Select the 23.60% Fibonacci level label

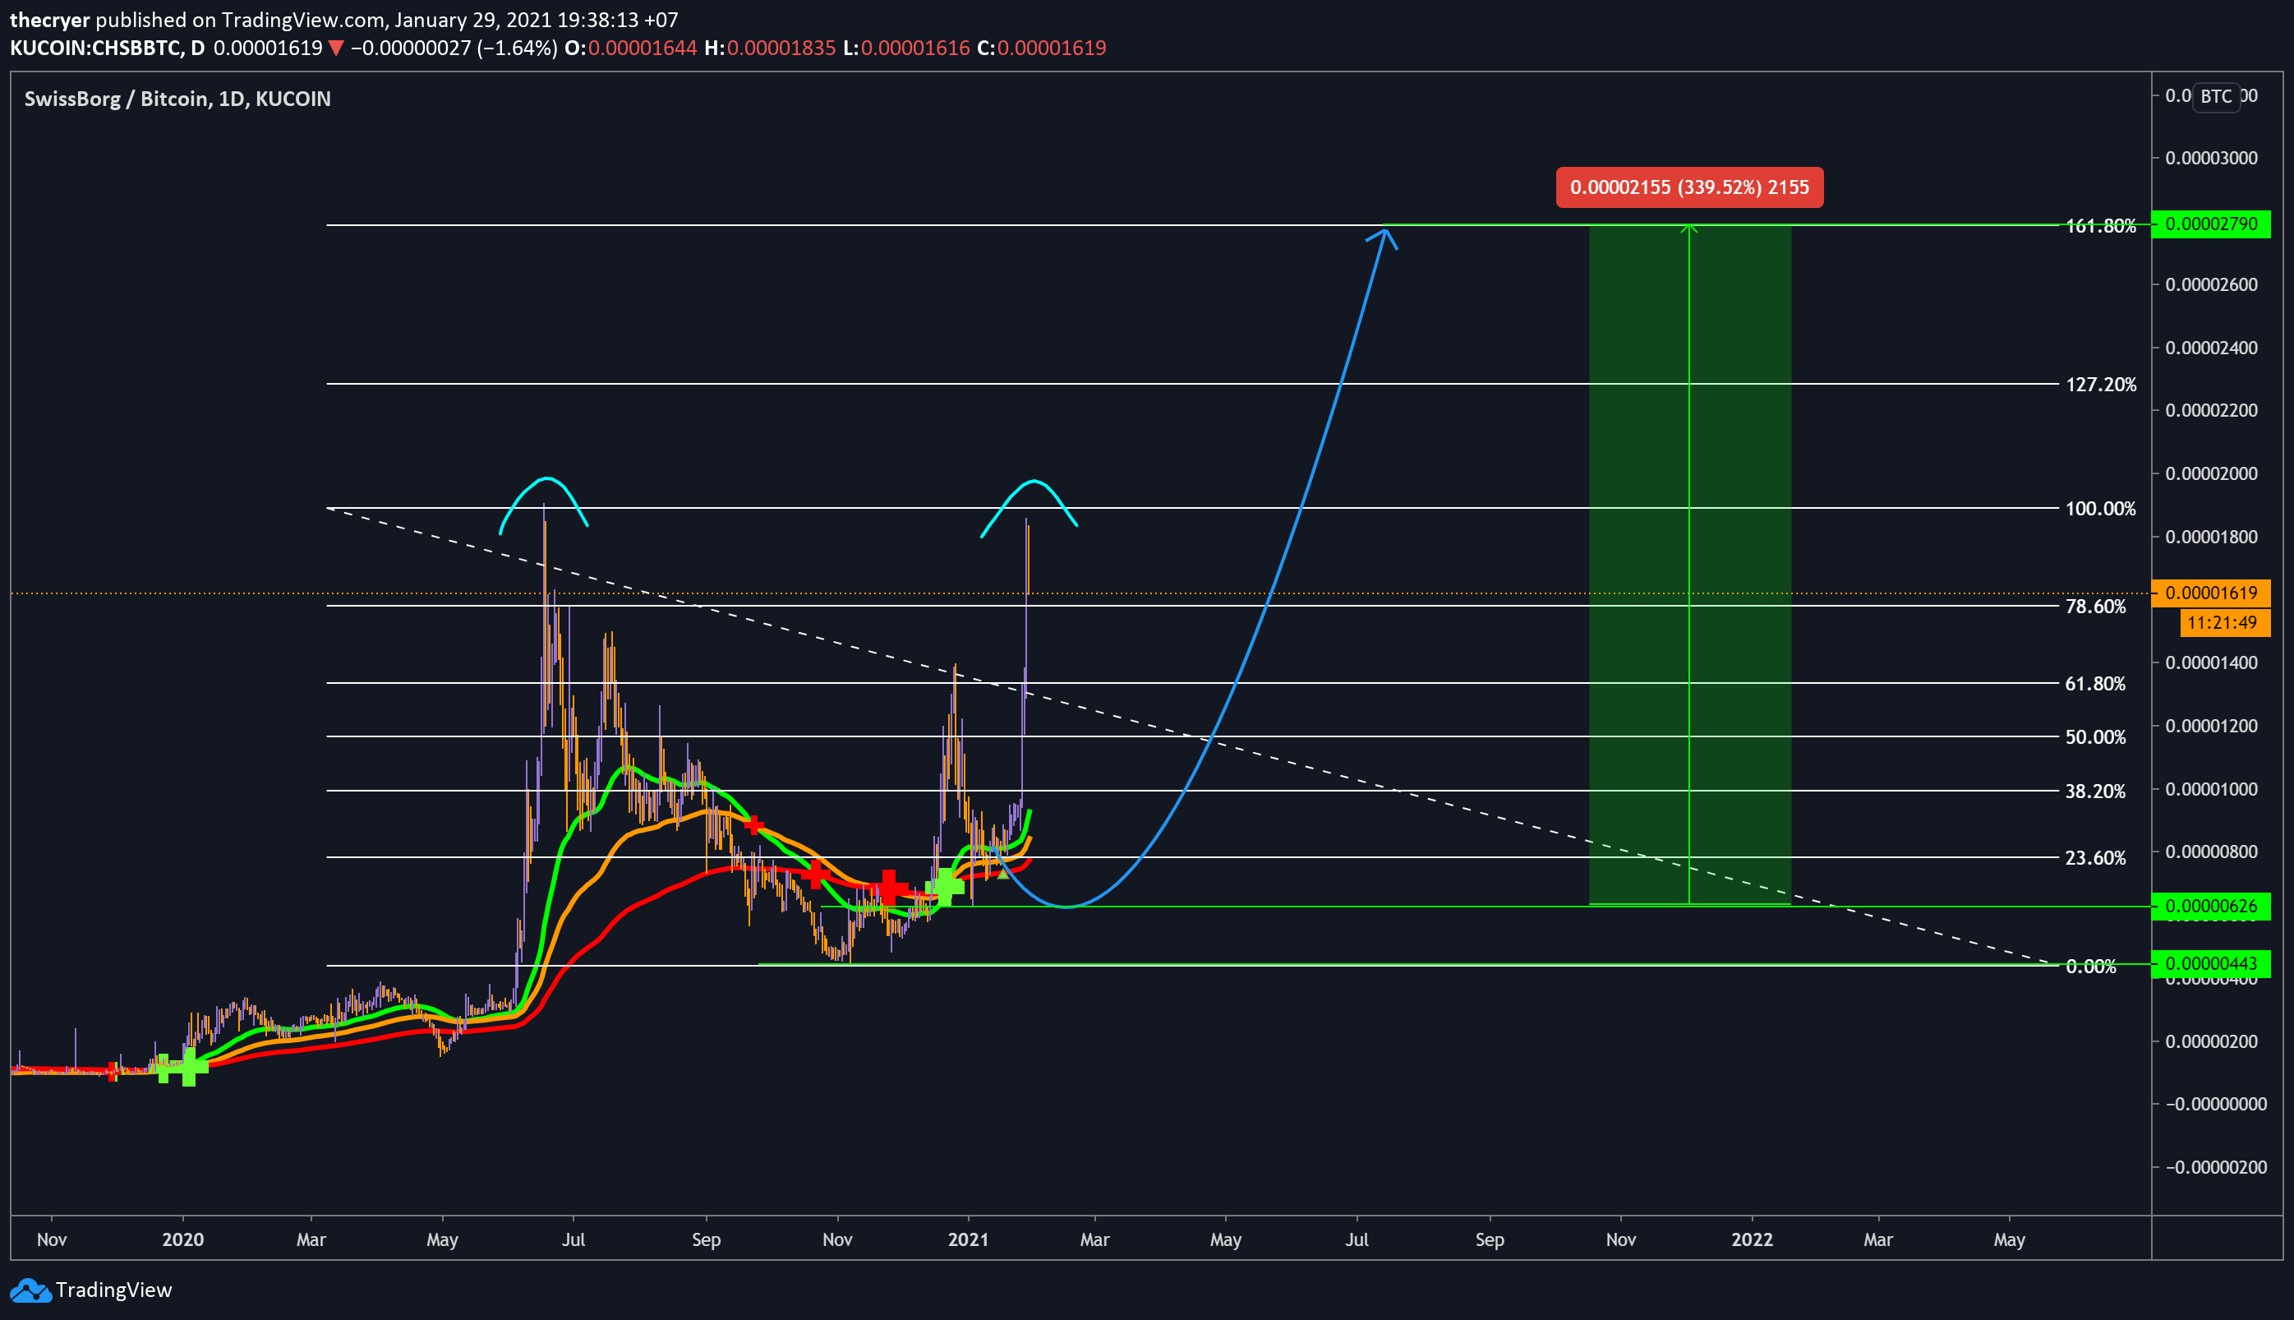pos(2094,857)
